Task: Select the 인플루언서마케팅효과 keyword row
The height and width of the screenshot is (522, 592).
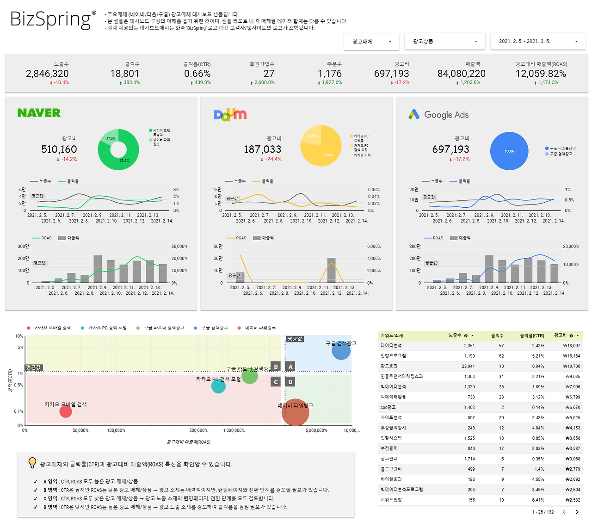Action: pyautogui.click(x=481, y=376)
